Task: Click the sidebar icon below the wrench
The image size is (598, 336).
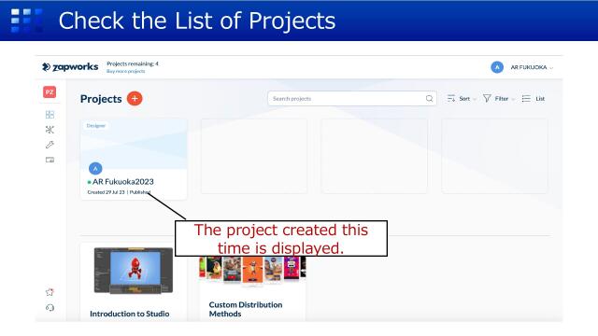Action: coord(50,160)
